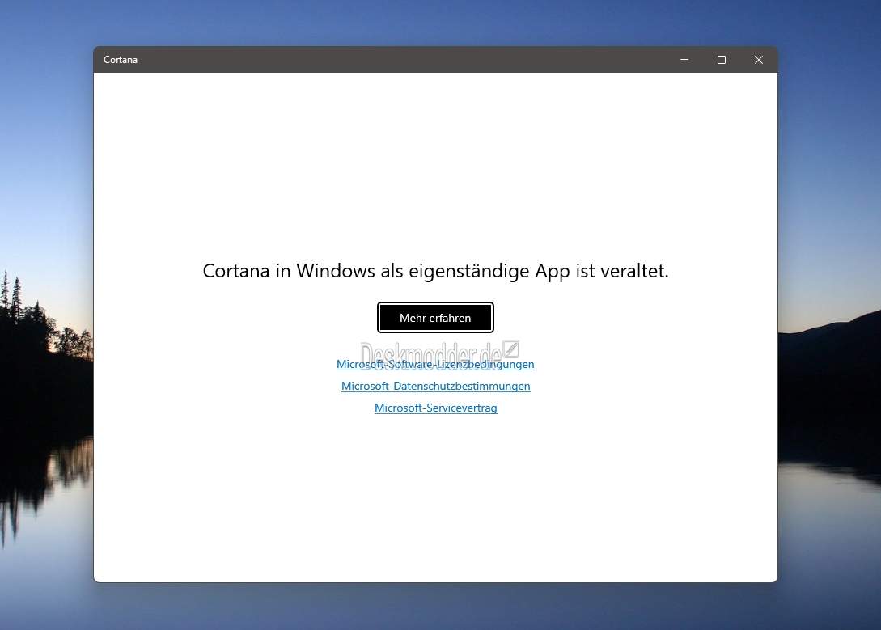This screenshot has width=881, height=630.
Task: Maximize the Cortana window
Action: click(x=722, y=60)
